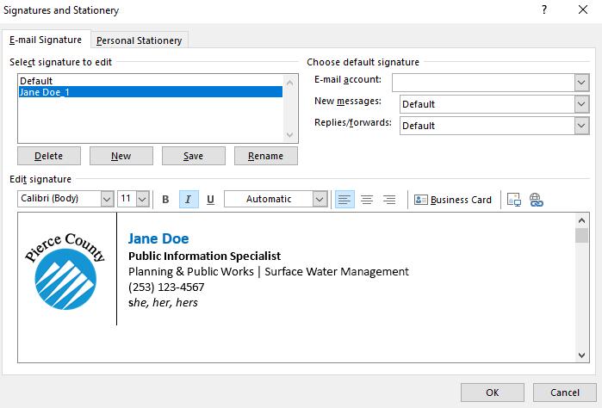
Task: Insert Business Card into signature
Action: point(453,199)
